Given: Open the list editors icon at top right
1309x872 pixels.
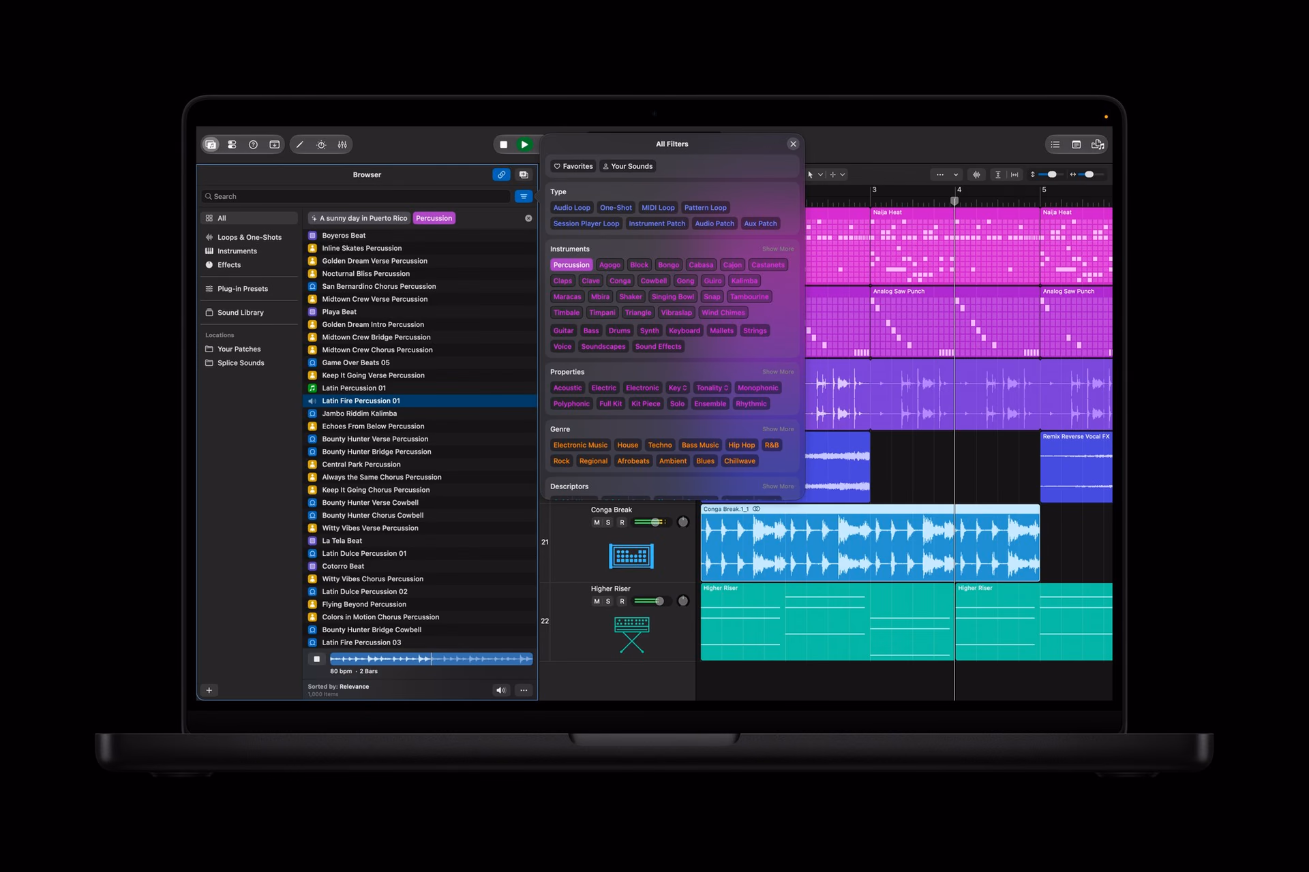Looking at the screenshot, I should point(1055,144).
